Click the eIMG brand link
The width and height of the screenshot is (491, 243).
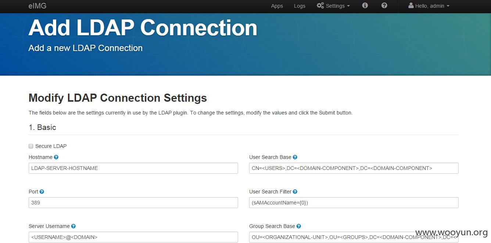tap(37, 6)
